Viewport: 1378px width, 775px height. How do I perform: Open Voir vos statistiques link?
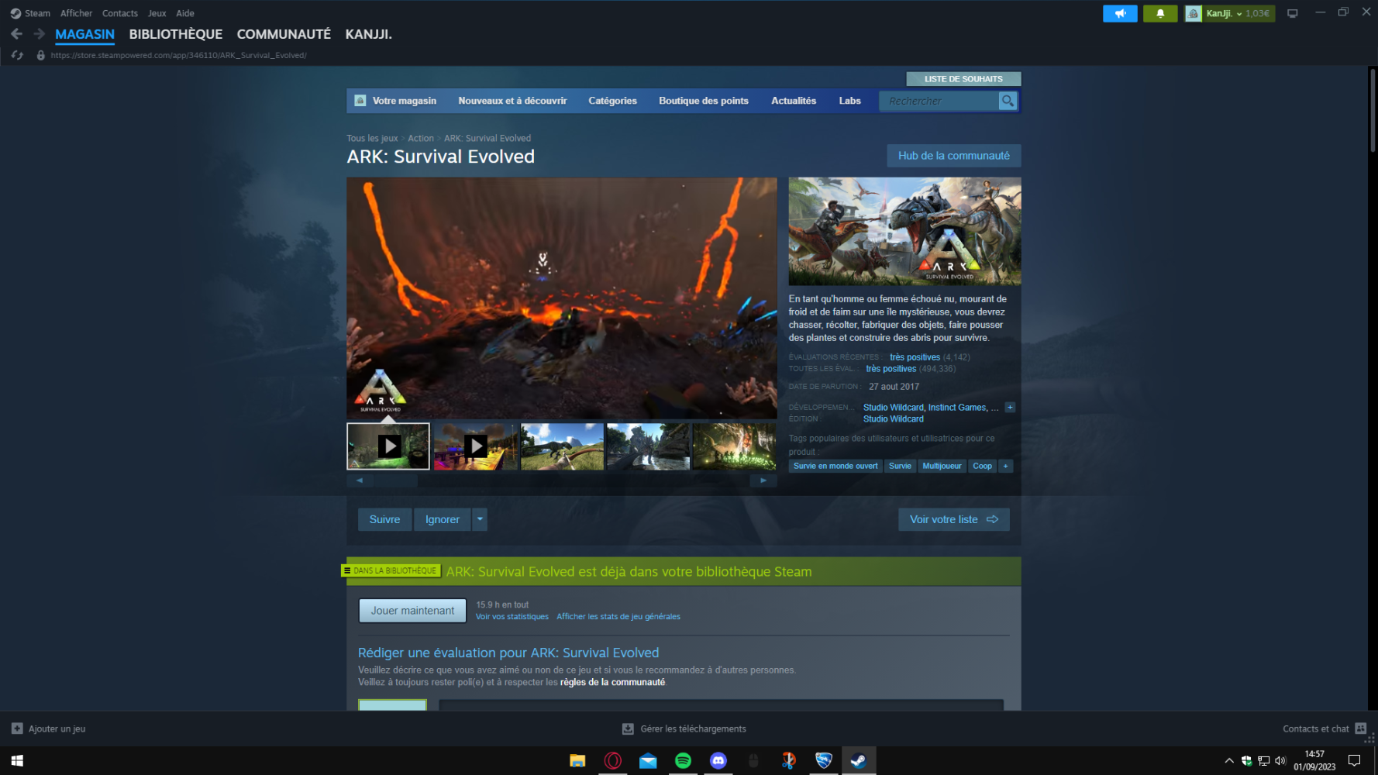tap(512, 617)
